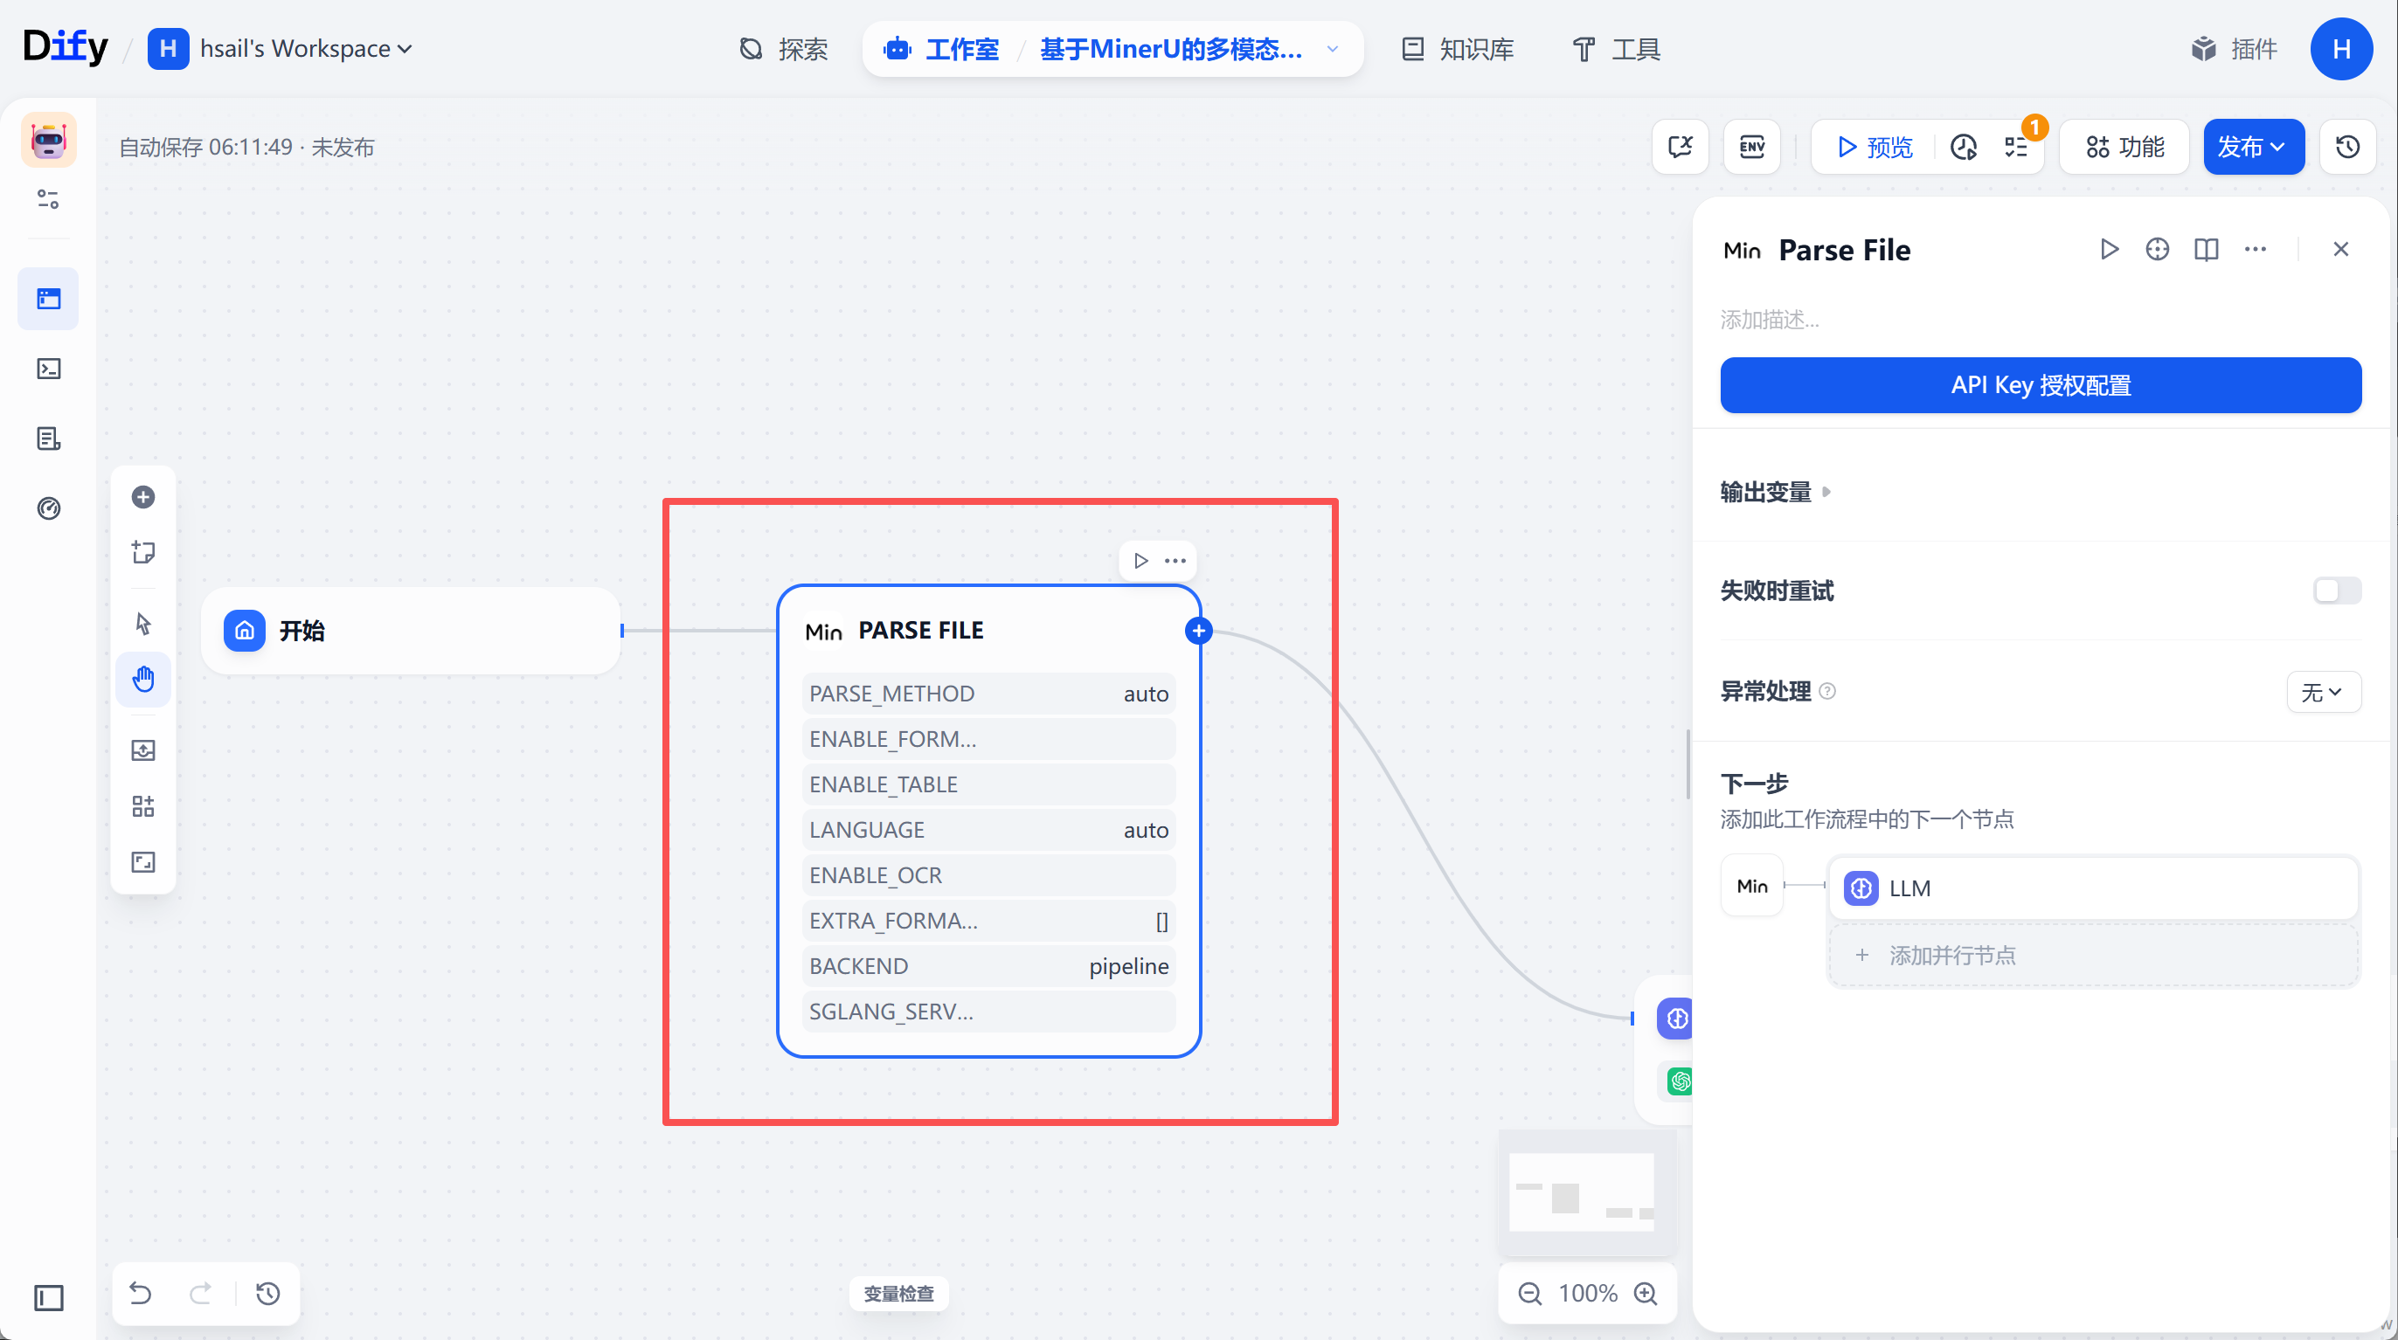Go to the 探索 tab

point(784,48)
